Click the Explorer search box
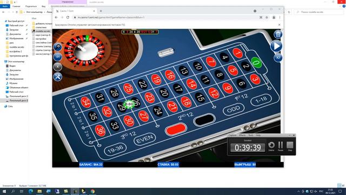346x195 pixels. (319, 12)
